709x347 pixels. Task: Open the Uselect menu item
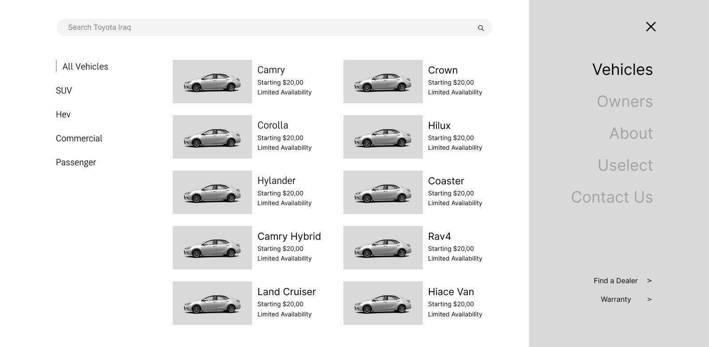click(x=625, y=165)
